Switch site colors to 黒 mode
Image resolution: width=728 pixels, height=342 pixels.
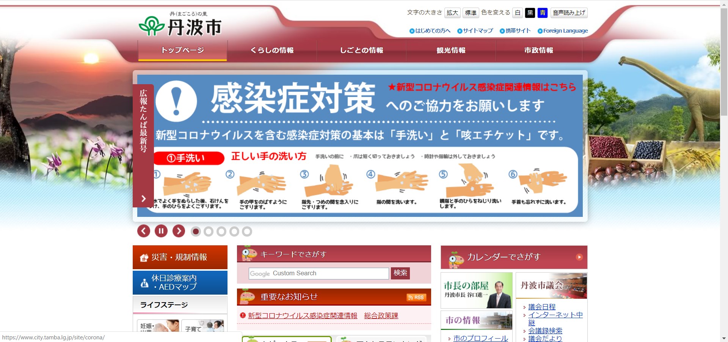click(530, 13)
